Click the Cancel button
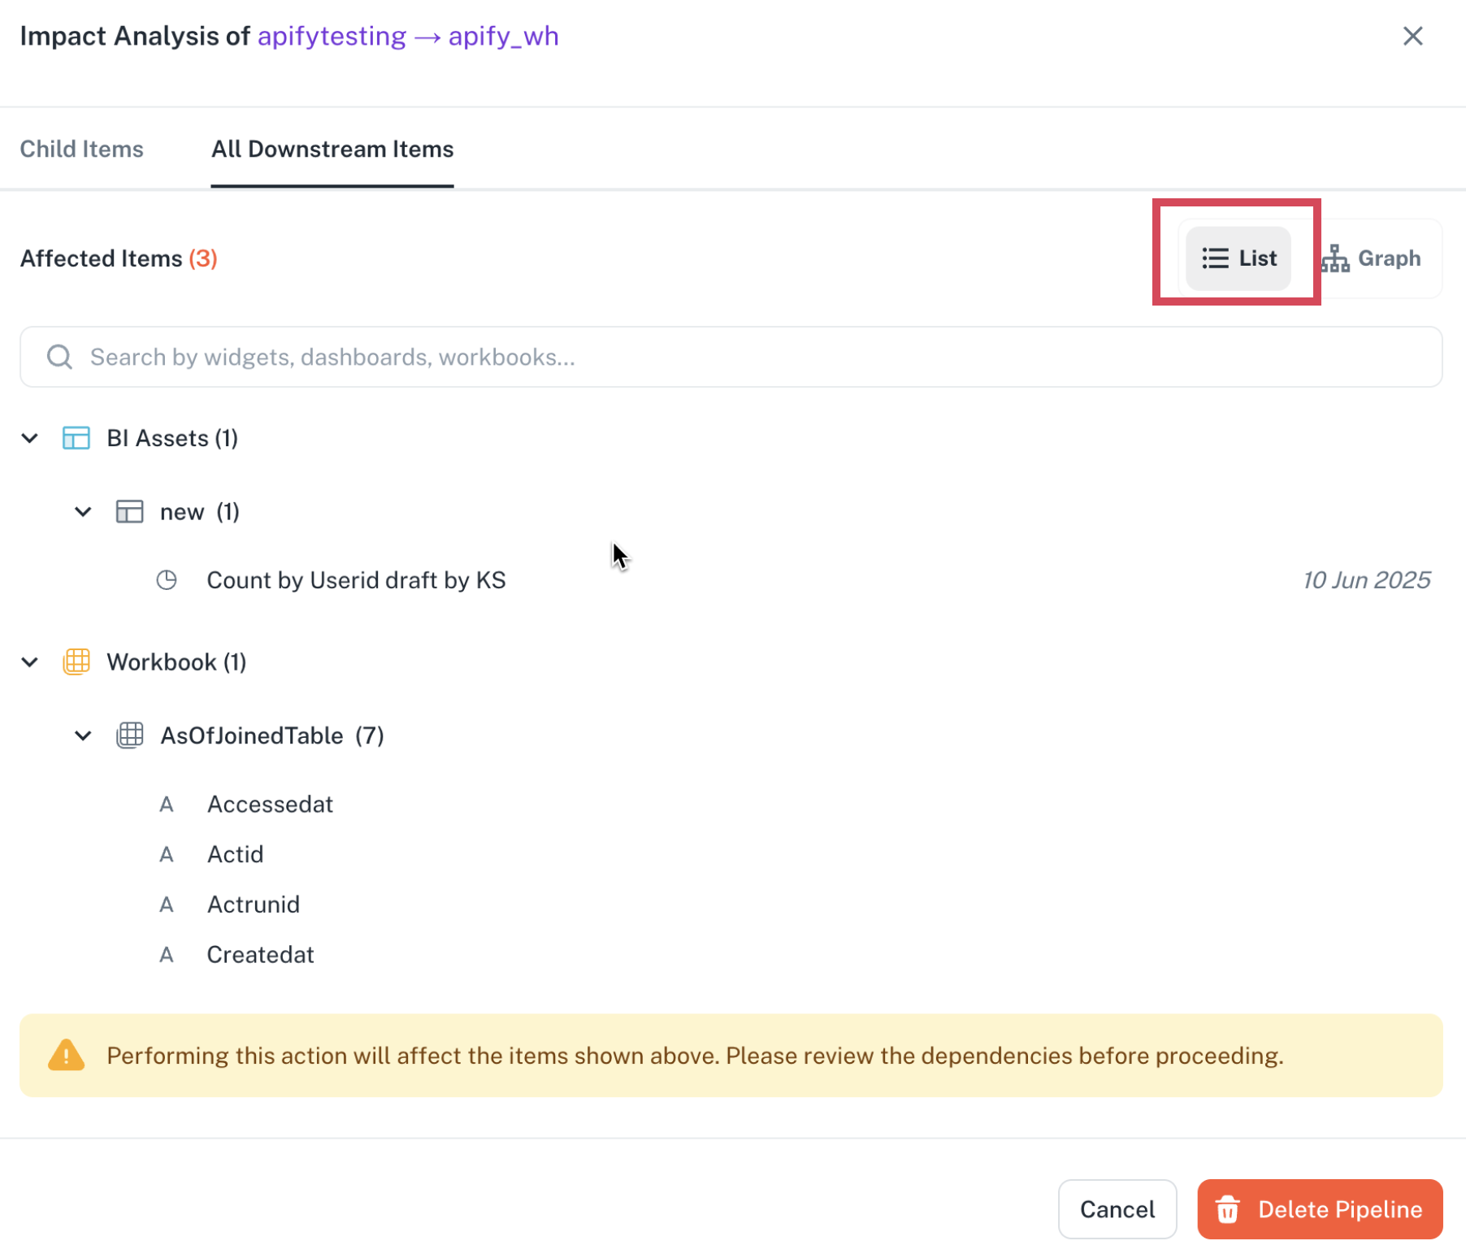Viewport: 1466px width, 1258px height. (1117, 1209)
